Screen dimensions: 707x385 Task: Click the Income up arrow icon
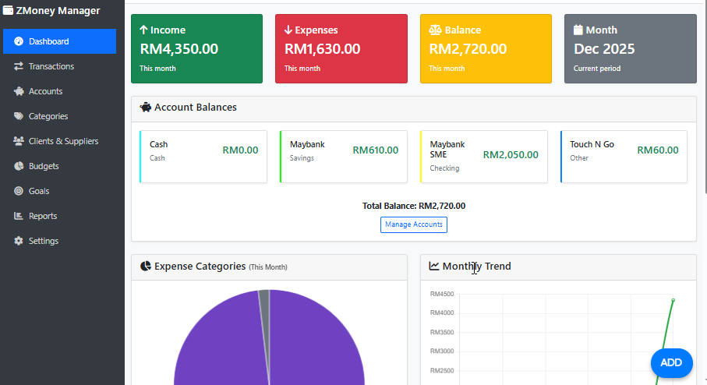click(144, 30)
